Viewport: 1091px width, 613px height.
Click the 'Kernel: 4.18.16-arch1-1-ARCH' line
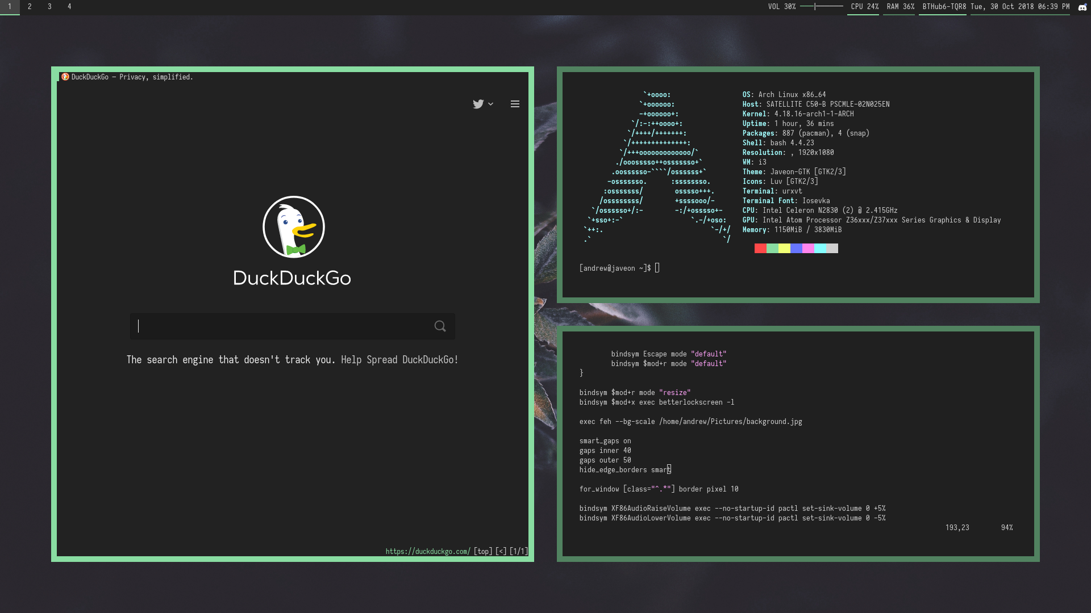point(798,114)
